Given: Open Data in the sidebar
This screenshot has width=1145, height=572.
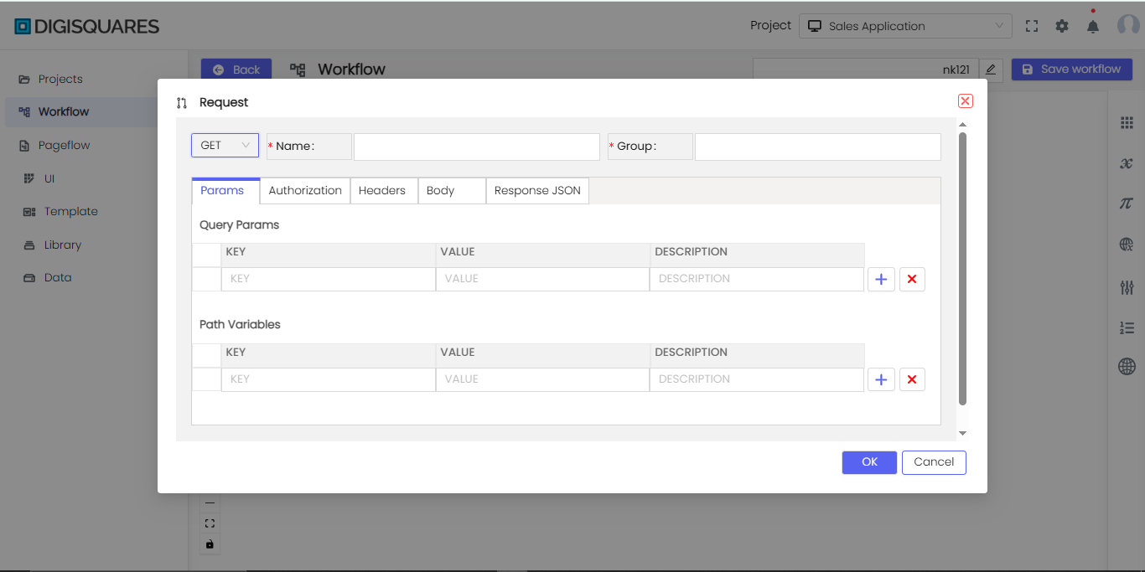Looking at the screenshot, I should tap(47, 277).
